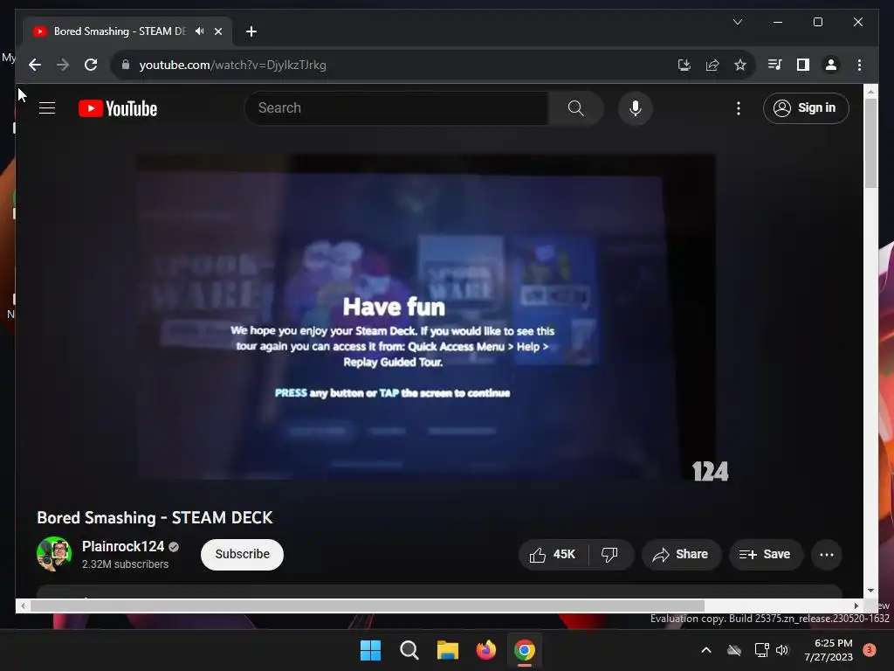Open a new browser tab
Image resolution: width=894 pixels, height=671 pixels.
click(251, 31)
